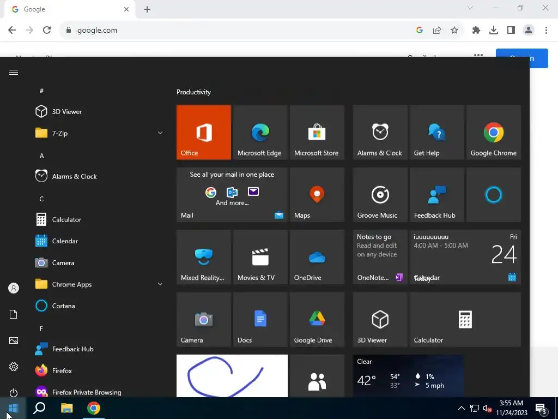Viewport: 558px width, 419px height.
Task: Launch Google Chrome tile
Action: pyautogui.click(x=494, y=132)
